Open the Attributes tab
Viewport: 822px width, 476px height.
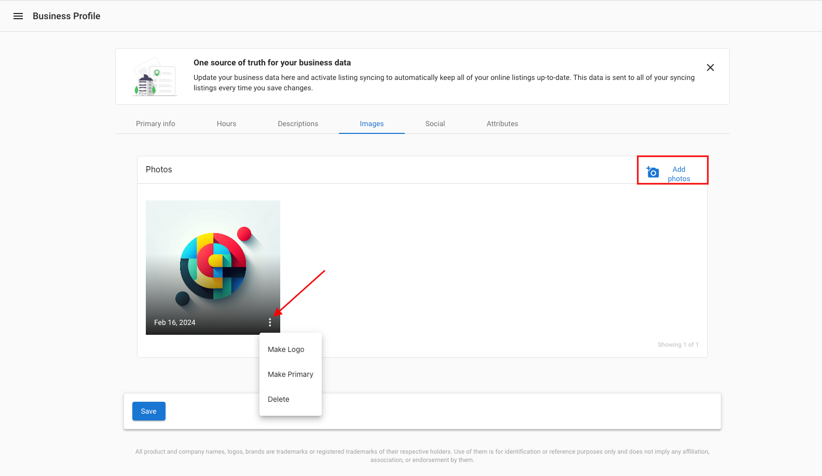coord(502,124)
